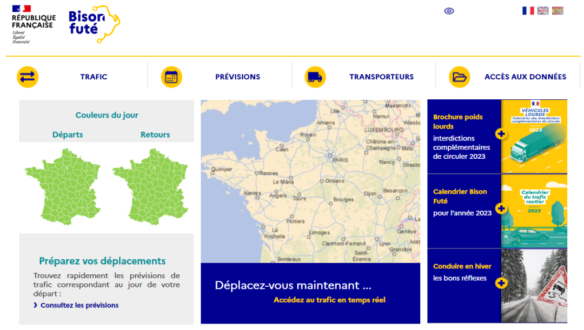
Task: Click the Trafic arrows icon
Action: (x=28, y=77)
